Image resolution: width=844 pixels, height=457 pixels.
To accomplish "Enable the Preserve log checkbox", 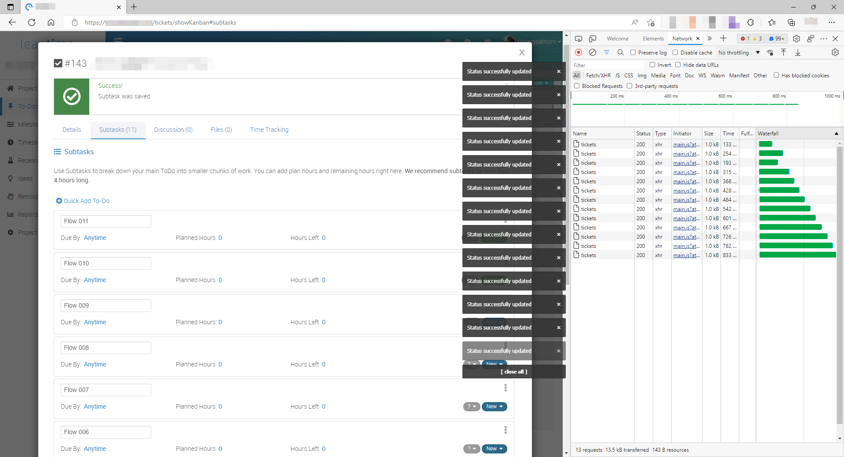I will [x=633, y=52].
